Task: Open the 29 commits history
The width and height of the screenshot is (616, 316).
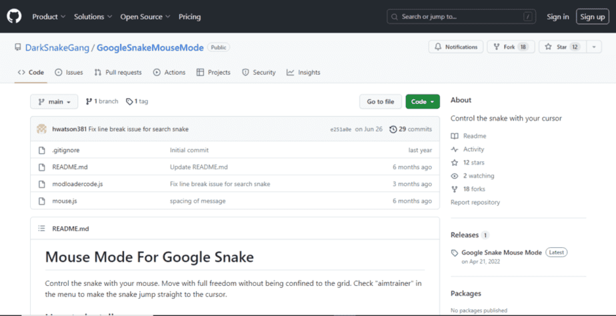Action: (x=411, y=129)
